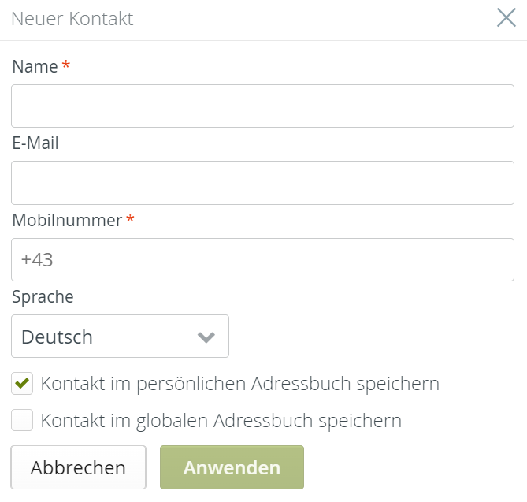
Task: Click 'Kontakt im persönlichen Adressbuch speichern' label
Action: point(239,384)
